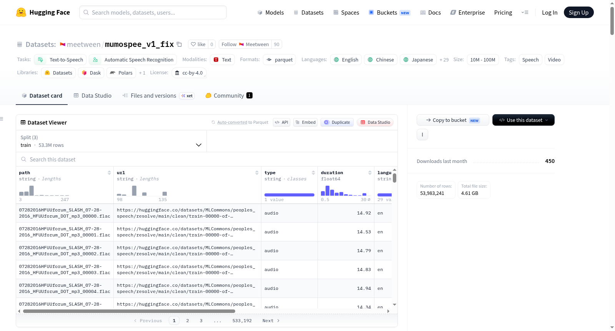Open the collapsed sidebar menu icon
Image resolution: width=615 pixels, height=331 pixels.
(x=2, y=119)
